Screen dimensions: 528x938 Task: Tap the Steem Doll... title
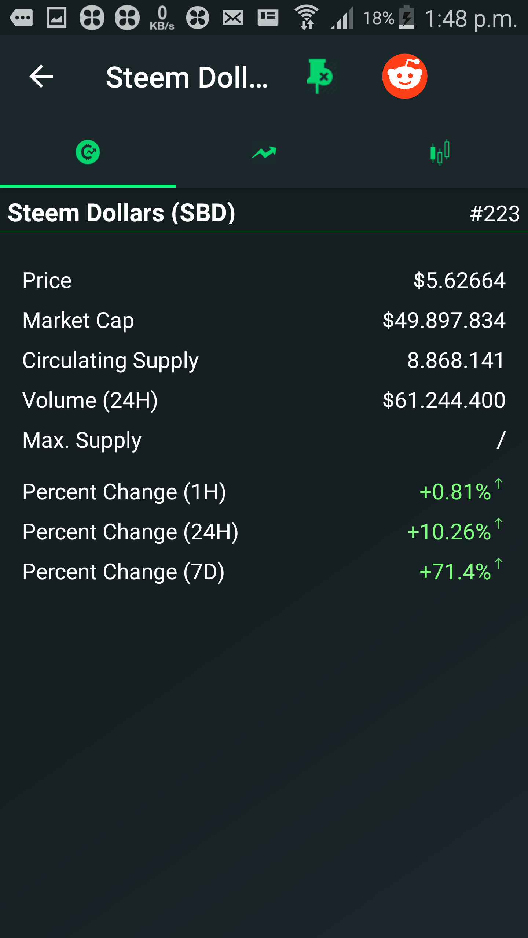click(x=187, y=77)
